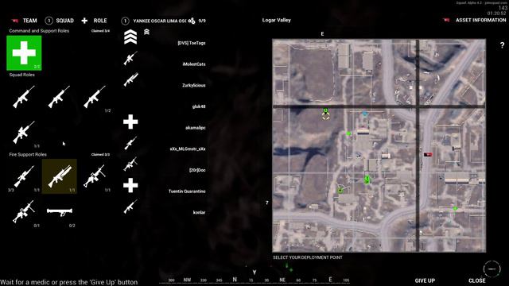Select the fire support rifle role marked 3/3
509x286 pixels.
[24, 176]
